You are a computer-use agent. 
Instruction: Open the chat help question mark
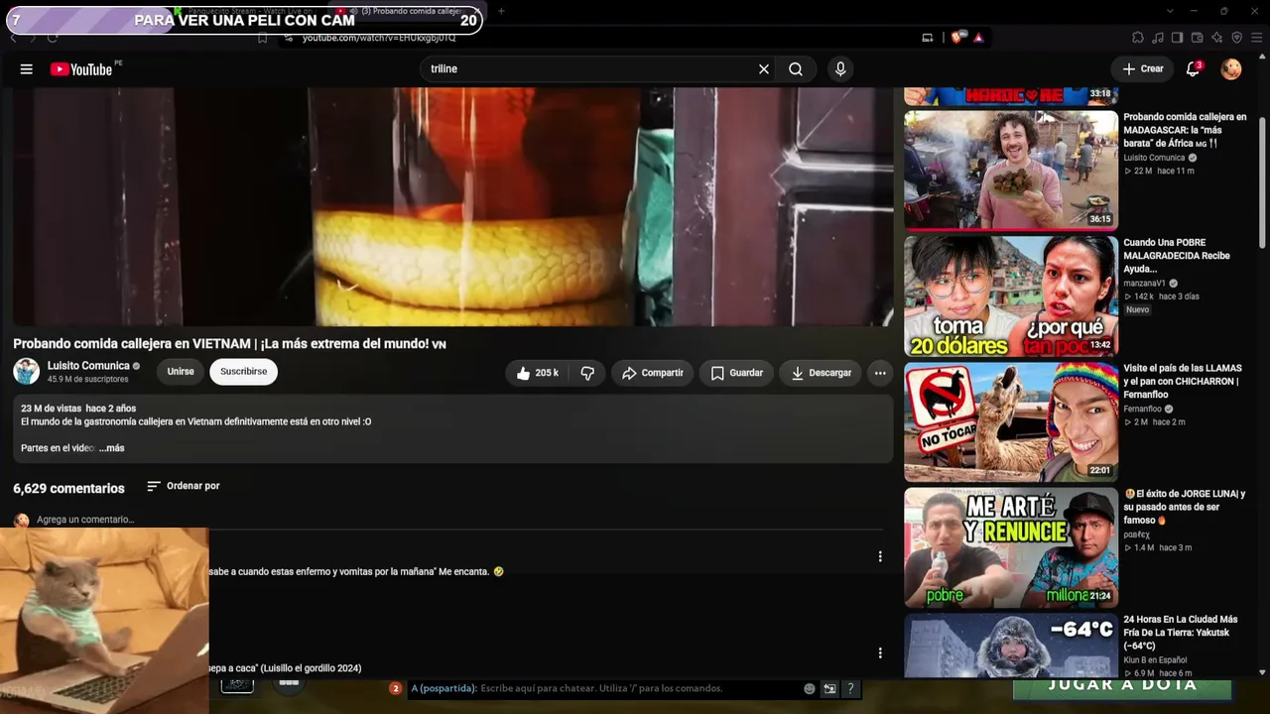coord(850,688)
